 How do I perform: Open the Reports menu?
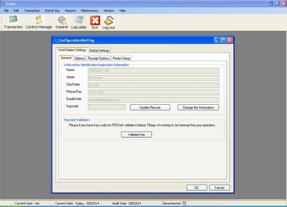coord(70,11)
